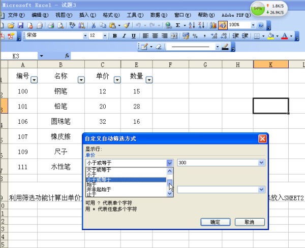Screen dimensions: 305x248
Task: Click the AutoSum sigma icon
Action: point(177,25)
